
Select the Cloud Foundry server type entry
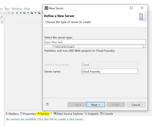tap(63, 47)
